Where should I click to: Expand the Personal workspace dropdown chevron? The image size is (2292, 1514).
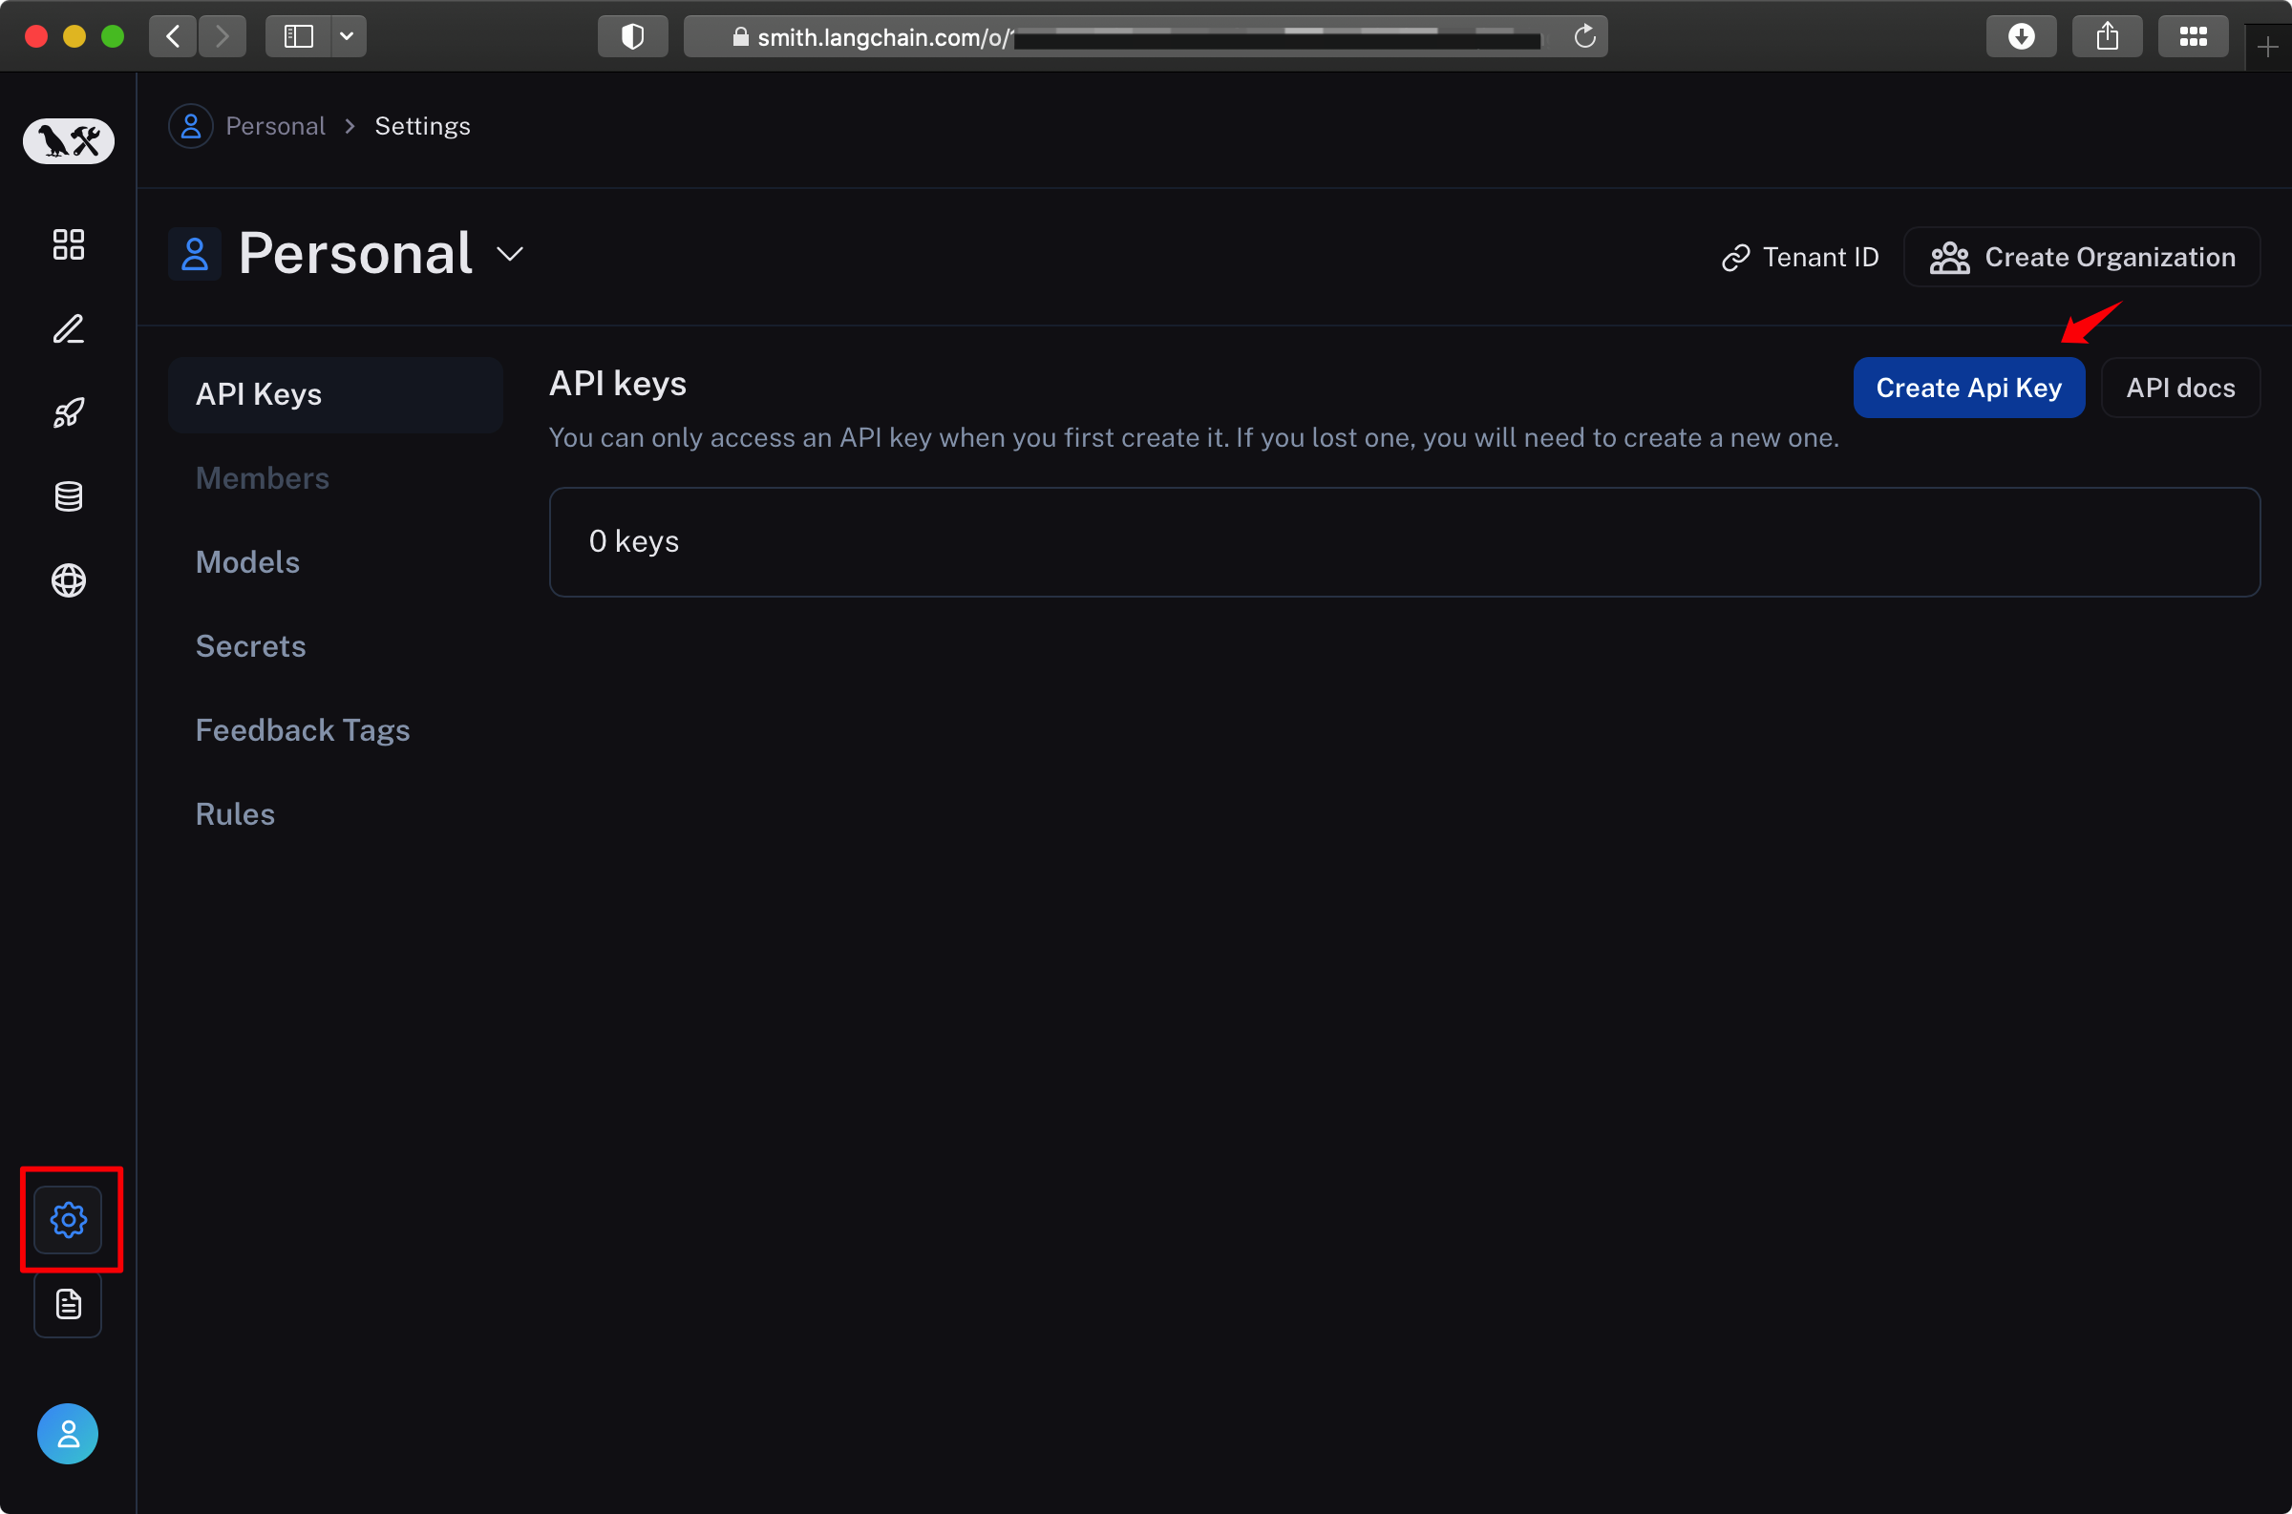[x=509, y=254]
